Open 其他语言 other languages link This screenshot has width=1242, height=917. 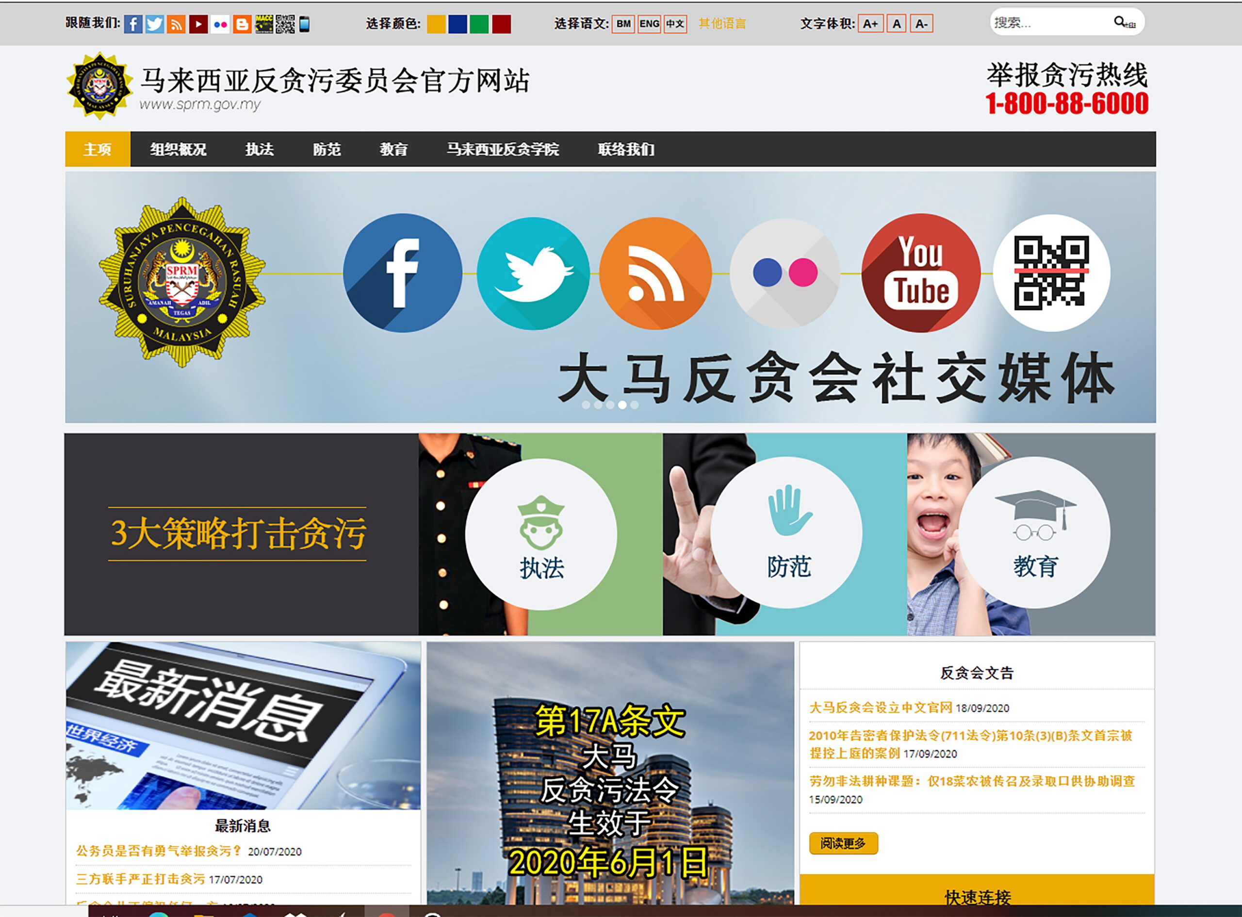click(722, 23)
